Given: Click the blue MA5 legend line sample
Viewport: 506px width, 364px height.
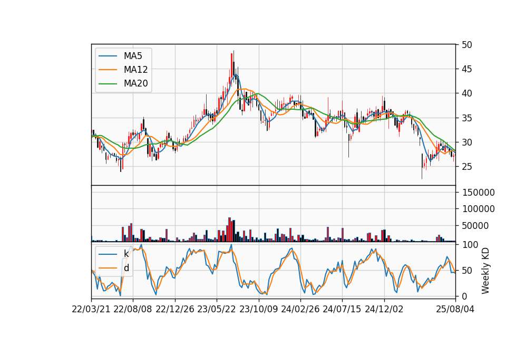Looking at the screenshot, I should point(108,56).
